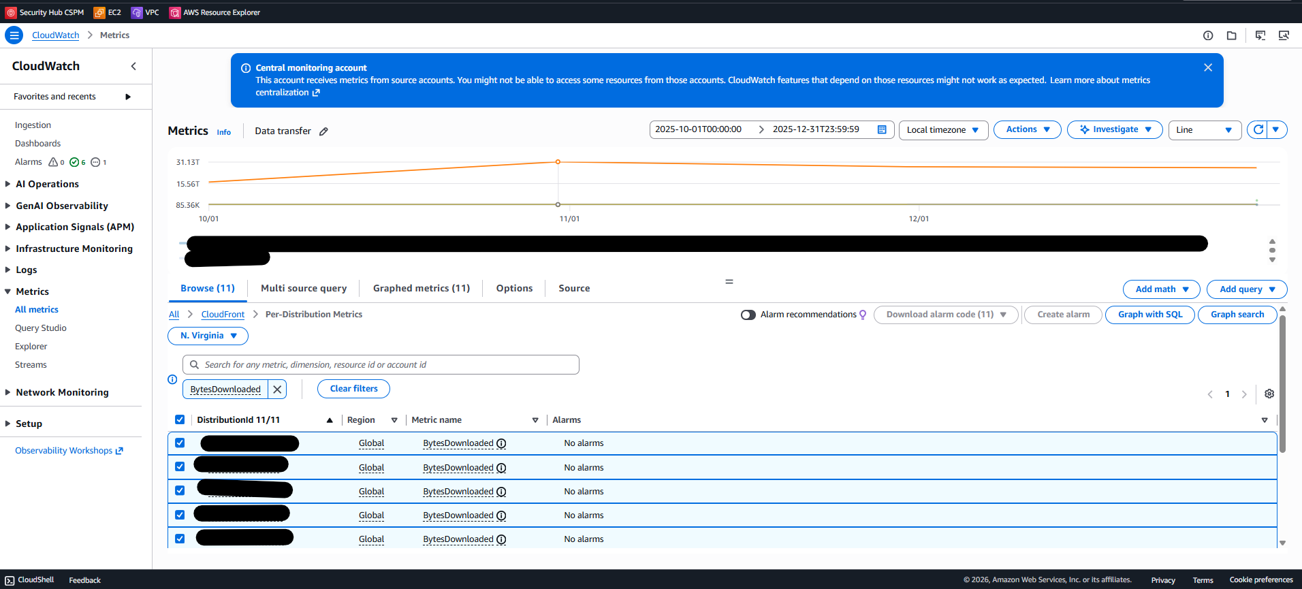Open Metrics Info link
The width and height of the screenshot is (1302, 589).
pyautogui.click(x=224, y=133)
